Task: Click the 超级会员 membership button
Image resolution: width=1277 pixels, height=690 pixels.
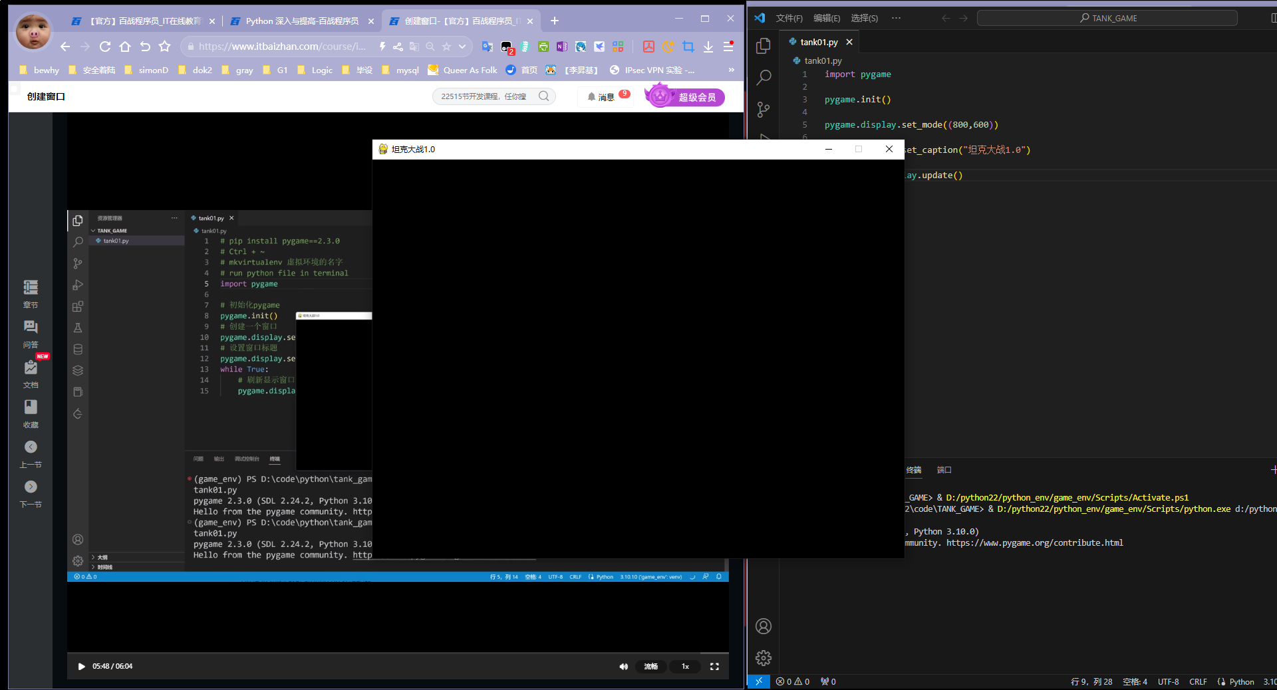Action: pos(685,97)
